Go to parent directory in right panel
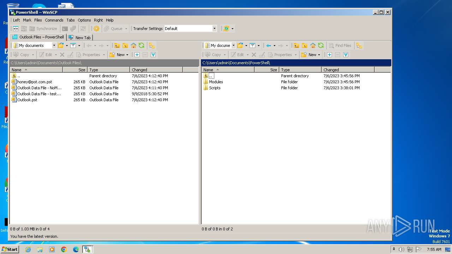The image size is (452, 254). point(296,46)
